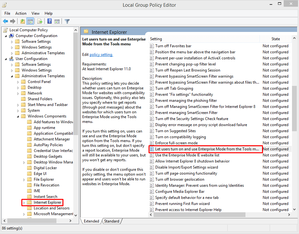Collapse the Windows Components node
Image resolution: width=299 pixels, height=234 pixels.
pos(18,116)
